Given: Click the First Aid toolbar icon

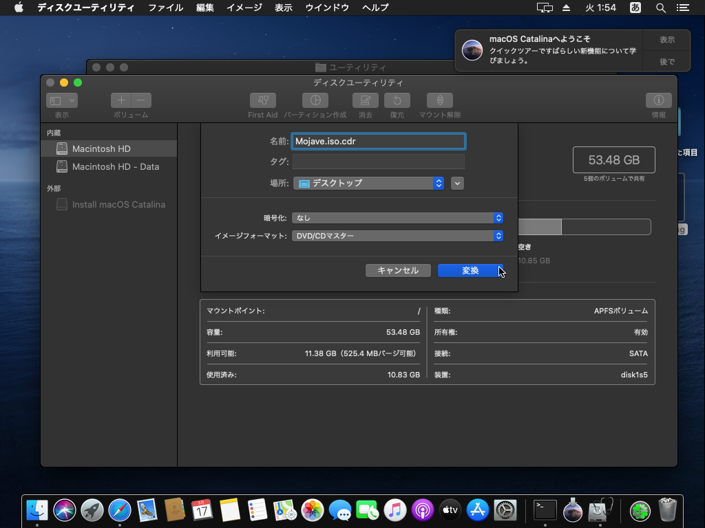Looking at the screenshot, I should coord(262,100).
